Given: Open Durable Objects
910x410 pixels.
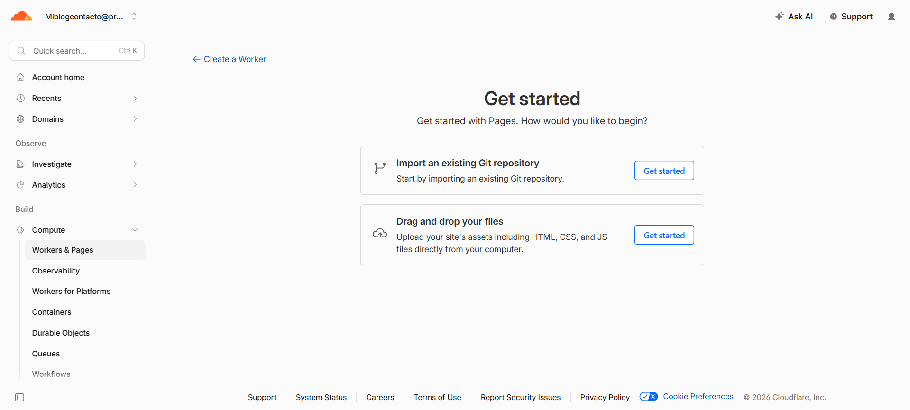Looking at the screenshot, I should (61, 333).
